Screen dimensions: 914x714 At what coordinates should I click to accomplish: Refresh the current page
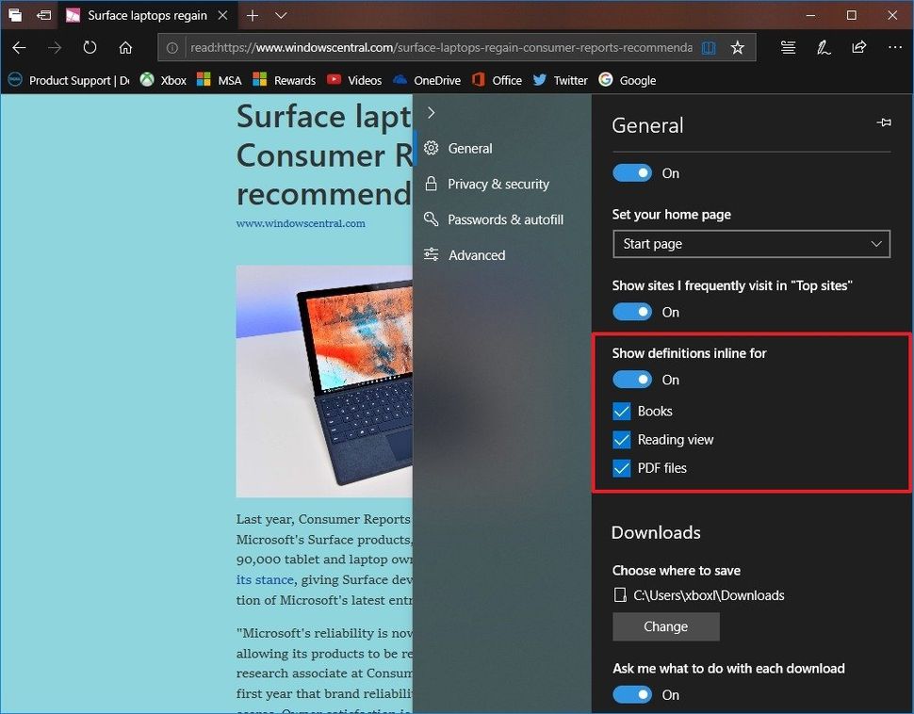[90, 47]
